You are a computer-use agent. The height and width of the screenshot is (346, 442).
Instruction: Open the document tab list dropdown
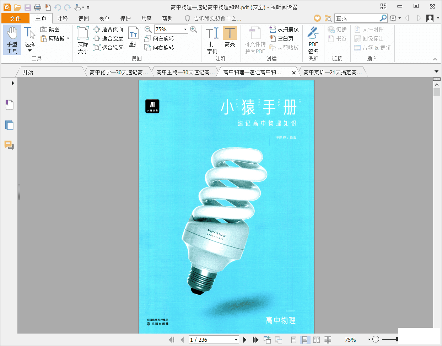pyautogui.click(x=437, y=71)
